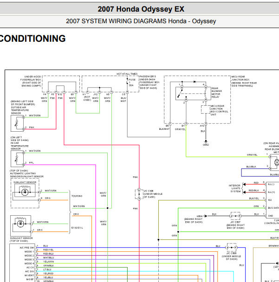279x282 pixels.
Task: Select the FUSE 1 30A fuse symbol
Action: (127, 82)
